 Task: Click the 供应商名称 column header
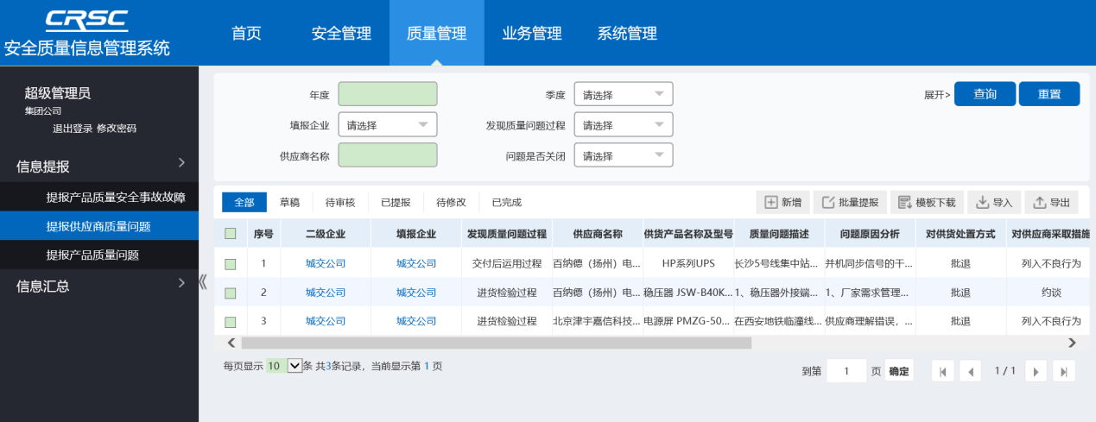point(598,234)
